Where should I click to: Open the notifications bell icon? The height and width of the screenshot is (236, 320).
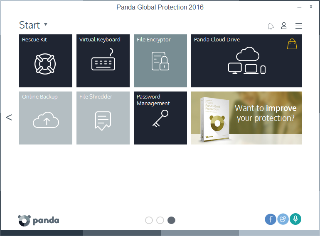271,26
